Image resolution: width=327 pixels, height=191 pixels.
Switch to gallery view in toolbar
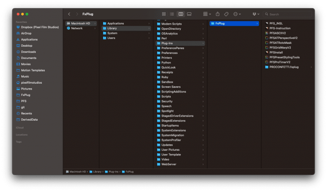click(x=189, y=14)
